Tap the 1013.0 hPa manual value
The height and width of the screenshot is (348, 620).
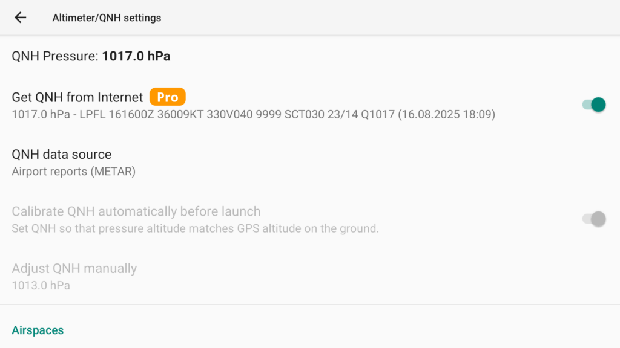click(41, 286)
